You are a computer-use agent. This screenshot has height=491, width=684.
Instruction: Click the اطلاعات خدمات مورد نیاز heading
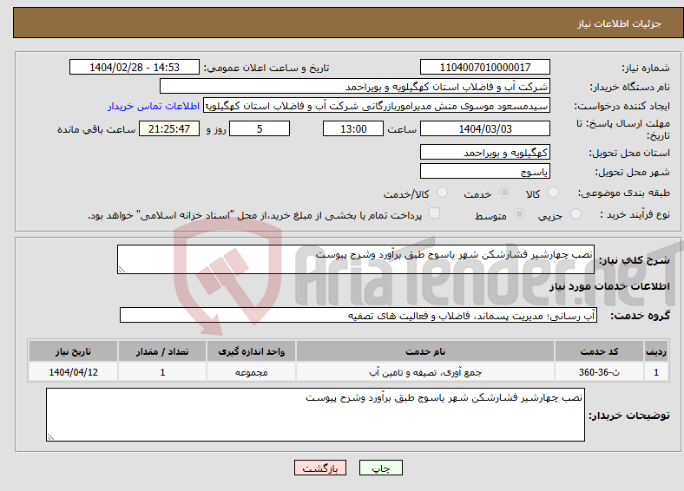tap(609, 286)
